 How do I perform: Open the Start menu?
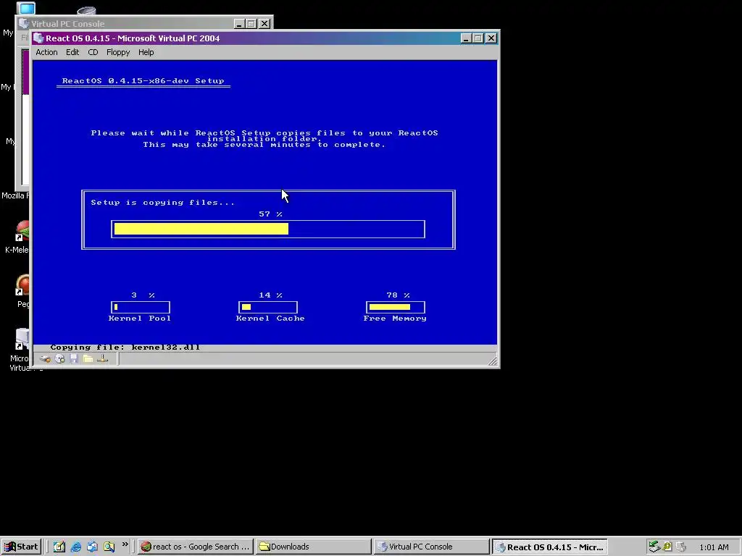tap(21, 547)
